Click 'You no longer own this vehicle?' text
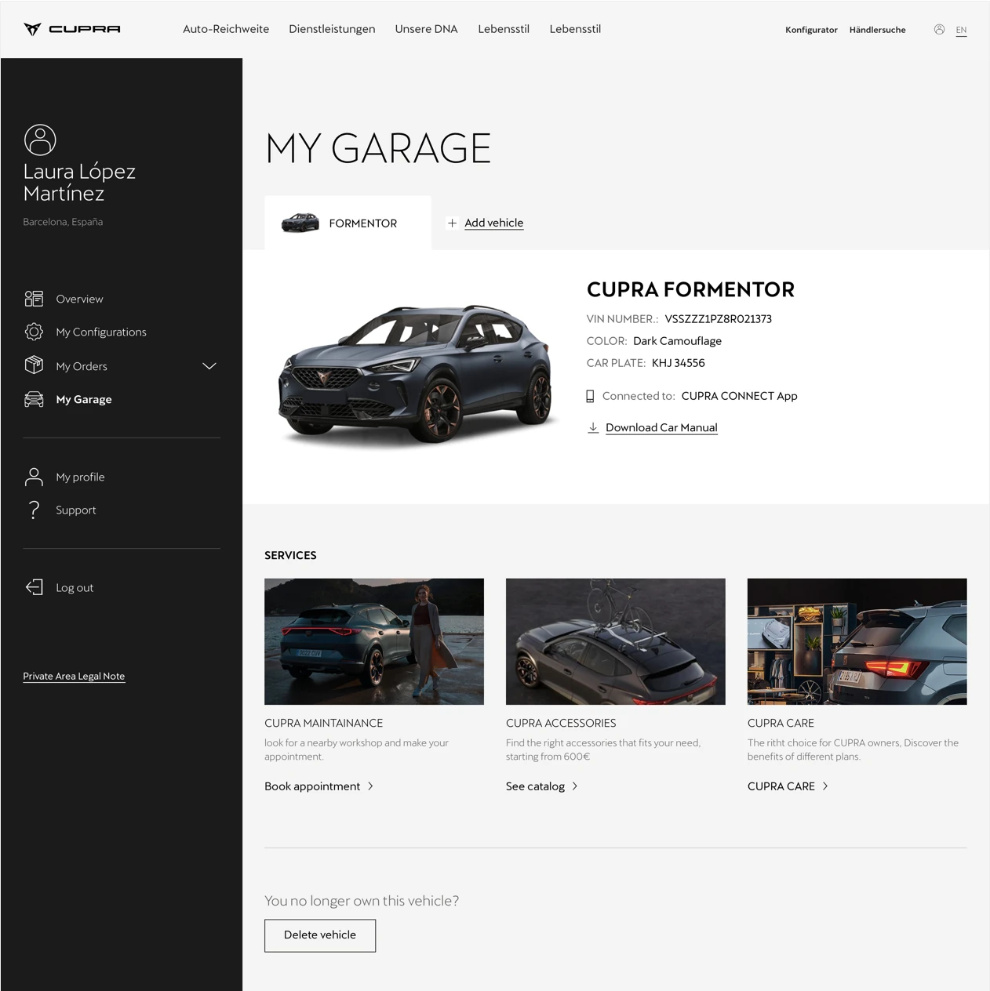The height and width of the screenshot is (991, 990). pyautogui.click(x=362, y=901)
